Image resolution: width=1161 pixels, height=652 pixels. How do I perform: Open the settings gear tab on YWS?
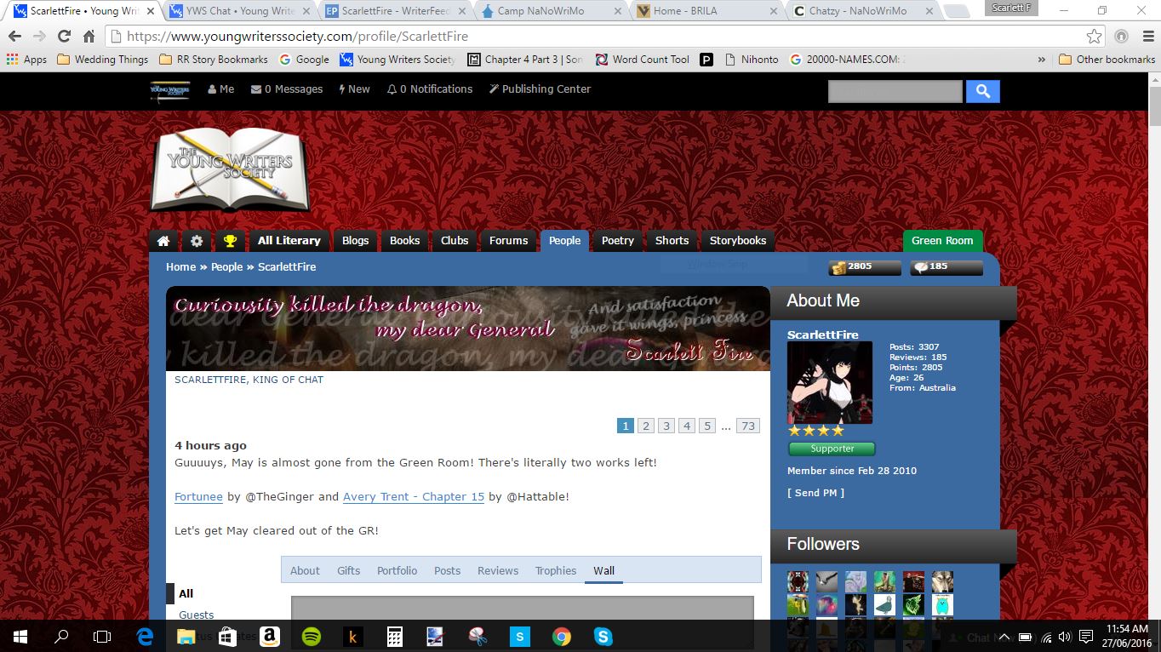click(x=197, y=241)
